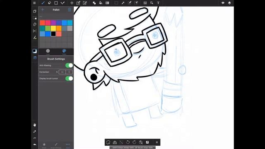
Task: Select the Move tool
Action: click(x=72, y=3)
